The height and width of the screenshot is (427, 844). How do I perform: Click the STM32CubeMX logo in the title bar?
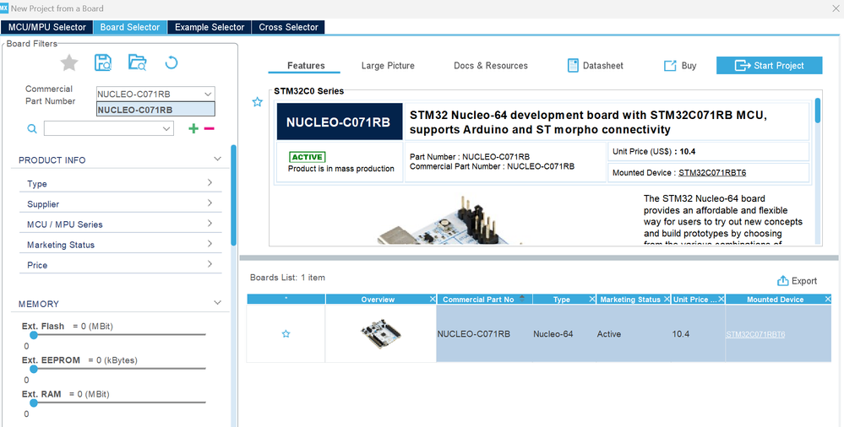[3, 8]
